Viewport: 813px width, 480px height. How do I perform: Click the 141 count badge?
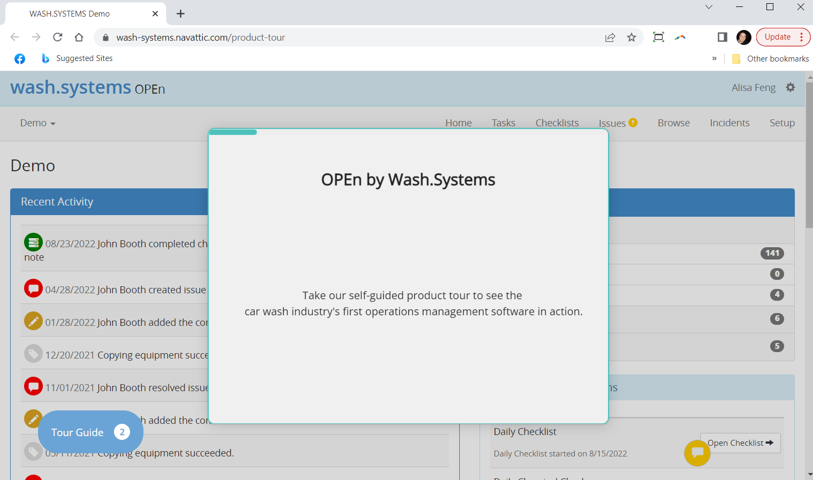[772, 253]
